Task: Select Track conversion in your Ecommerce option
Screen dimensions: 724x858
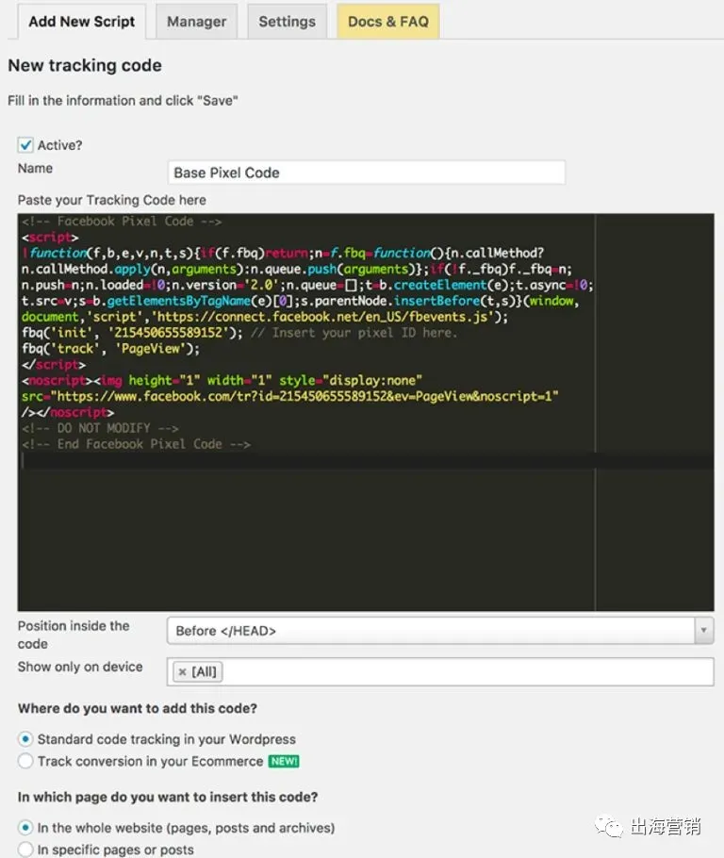Action: tap(26, 761)
